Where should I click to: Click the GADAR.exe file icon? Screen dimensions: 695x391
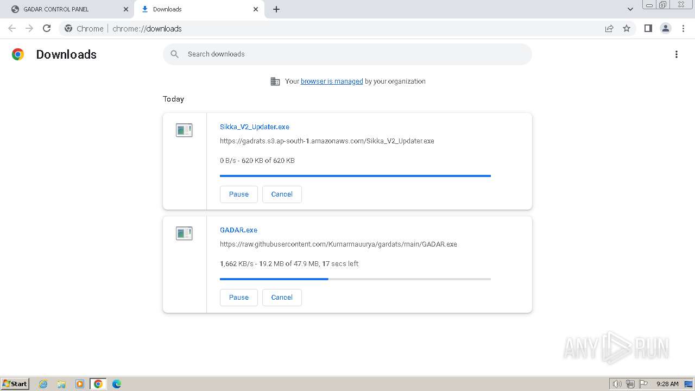pos(184,233)
